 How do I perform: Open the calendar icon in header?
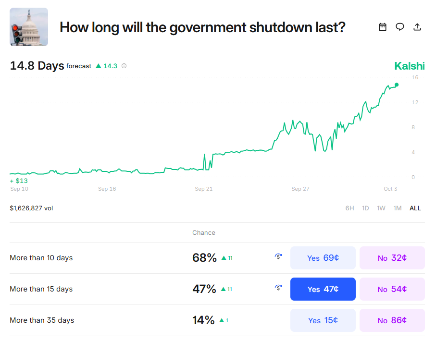click(383, 27)
